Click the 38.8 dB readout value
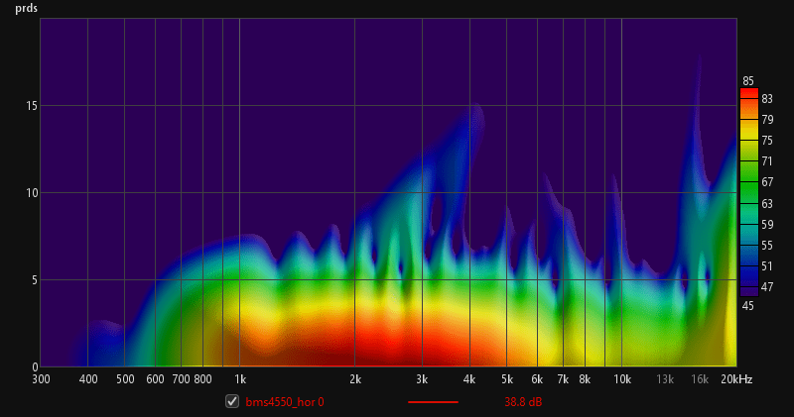The image size is (794, 417). click(523, 402)
